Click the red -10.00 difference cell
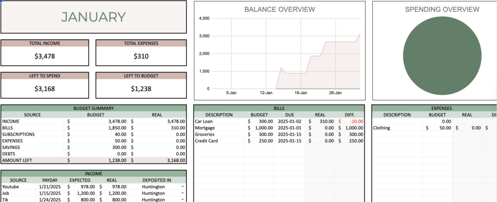Image resolution: width=497 pixels, height=202 pixels. point(350,121)
